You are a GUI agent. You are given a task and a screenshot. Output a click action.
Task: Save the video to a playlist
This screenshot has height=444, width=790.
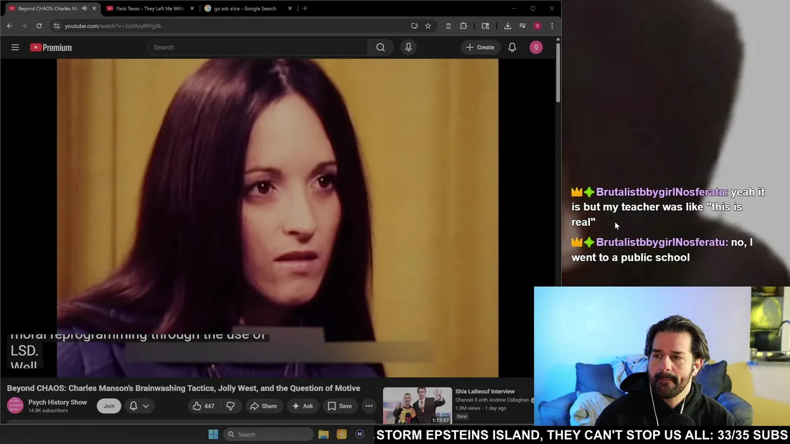(x=339, y=406)
